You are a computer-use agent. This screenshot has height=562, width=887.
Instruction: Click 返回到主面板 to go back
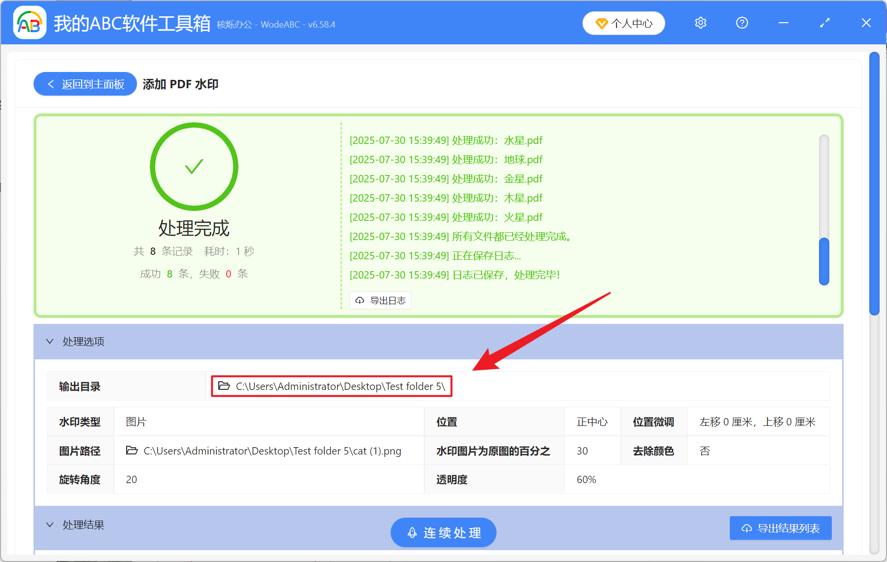(x=85, y=84)
